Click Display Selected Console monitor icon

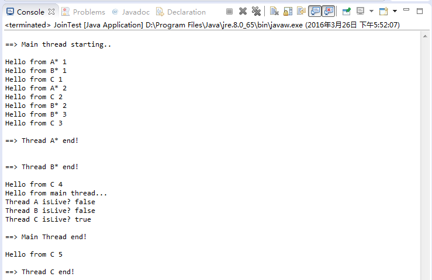point(360,11)
